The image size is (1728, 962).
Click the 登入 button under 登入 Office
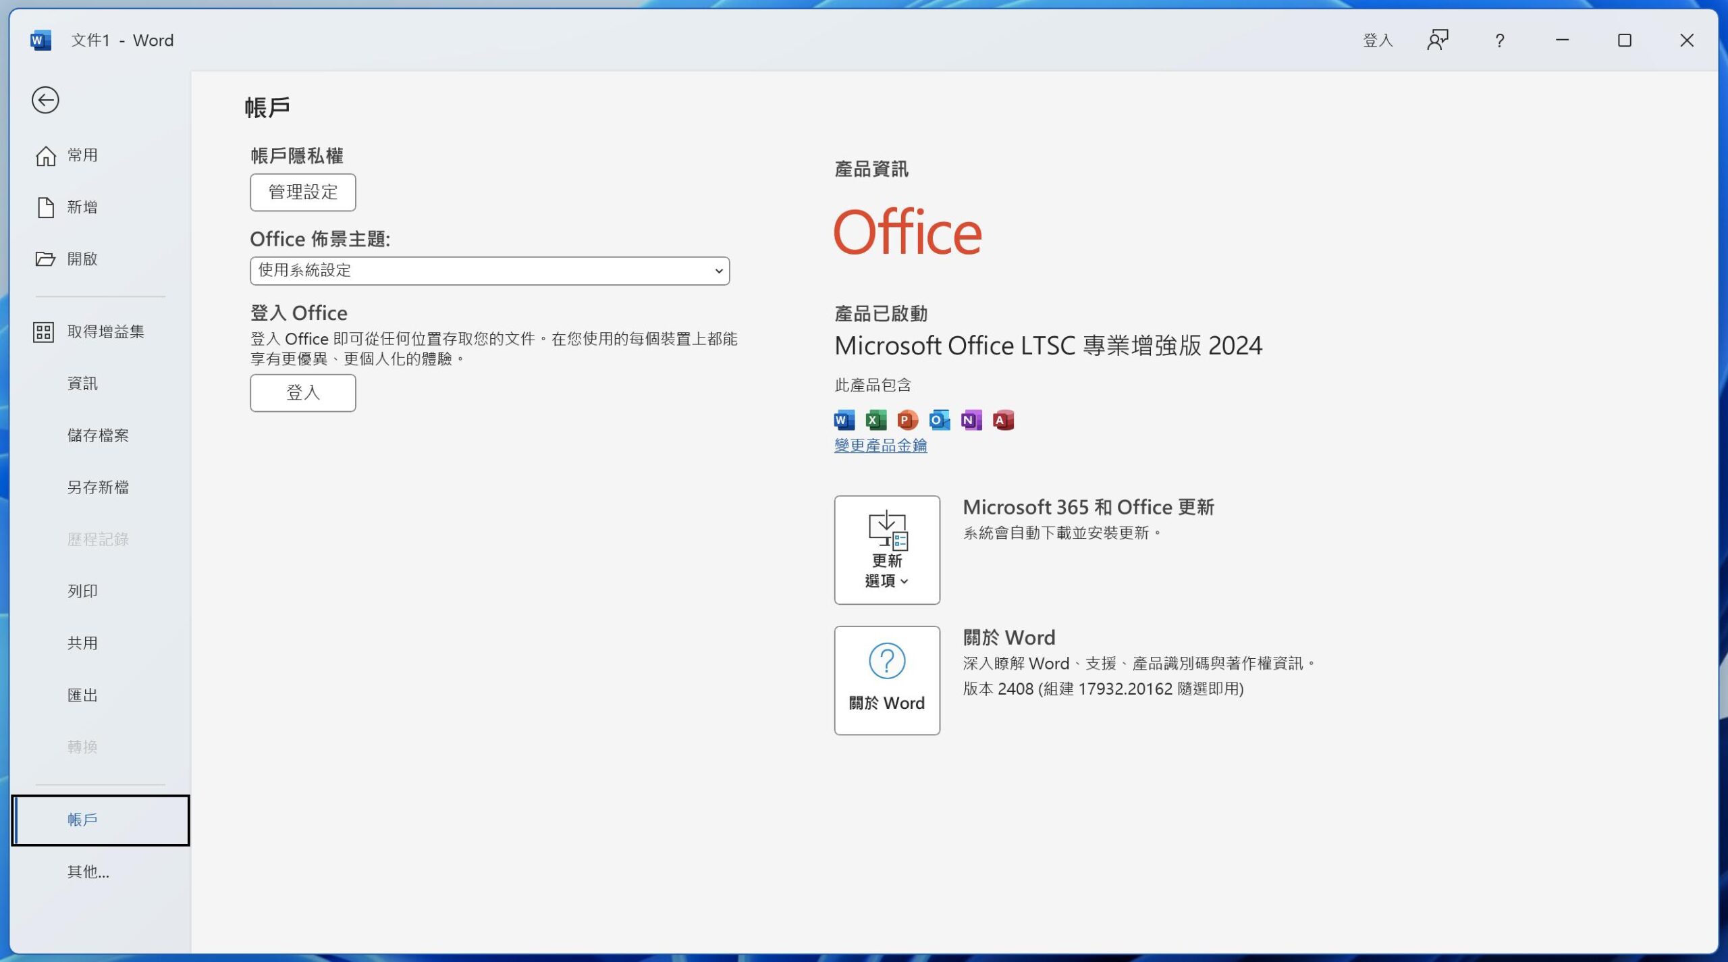click(302, 393)
